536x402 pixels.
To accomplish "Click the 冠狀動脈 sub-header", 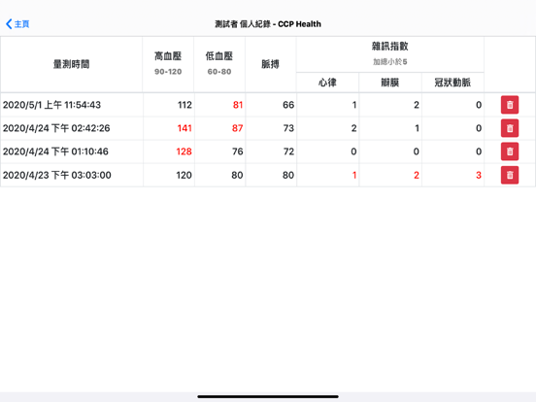I will (452, 83).
